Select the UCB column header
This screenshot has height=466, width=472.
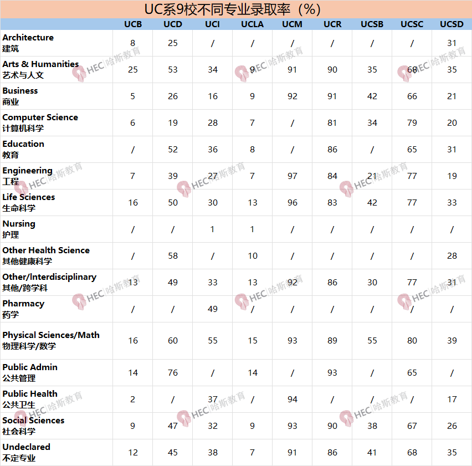pyautogui.click(x=133, y=24)
